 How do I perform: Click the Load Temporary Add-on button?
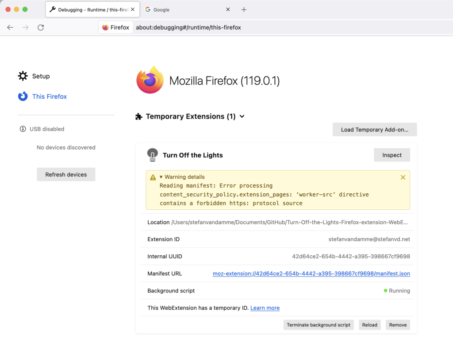click(374, 129)
